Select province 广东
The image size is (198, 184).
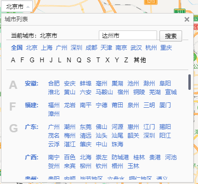[31, 127]
